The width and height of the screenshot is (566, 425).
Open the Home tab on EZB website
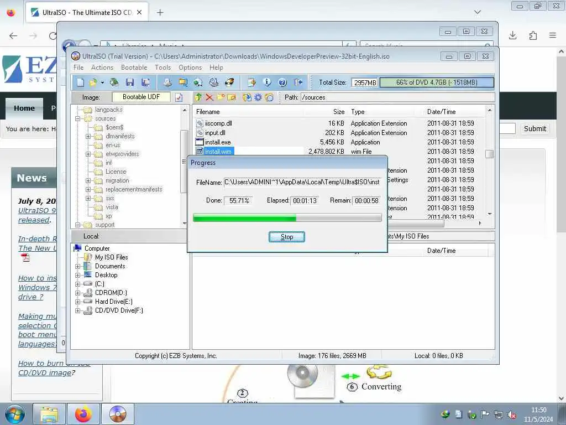(x=24, y=108)
